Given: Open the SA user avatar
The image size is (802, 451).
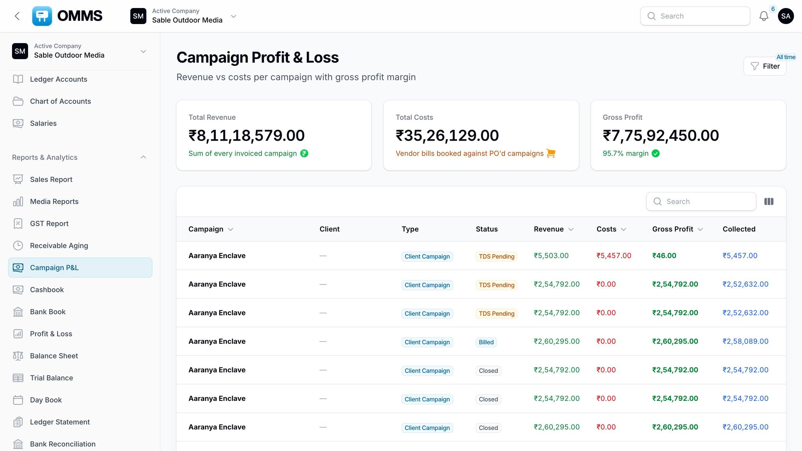Looking at the screenshot, I should (786, 16).
